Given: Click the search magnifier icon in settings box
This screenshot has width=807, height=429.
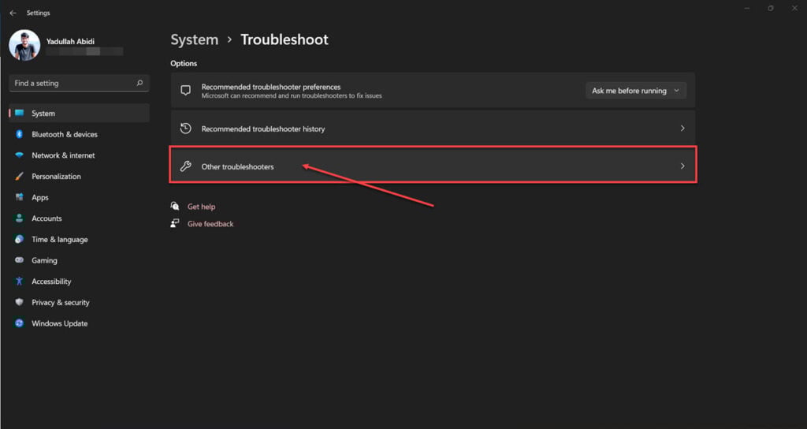Looking at the screenshot, I should [139, 83].
